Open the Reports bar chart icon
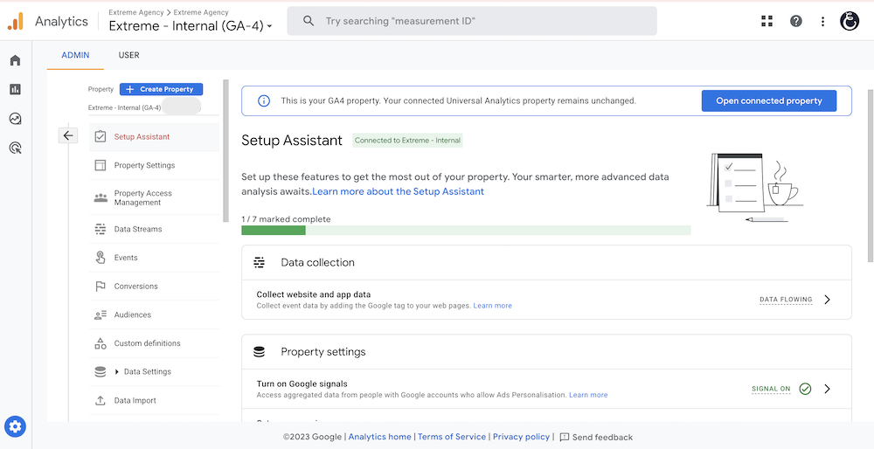This screenshot has width=874, height=449. click(x=15, y=89)
